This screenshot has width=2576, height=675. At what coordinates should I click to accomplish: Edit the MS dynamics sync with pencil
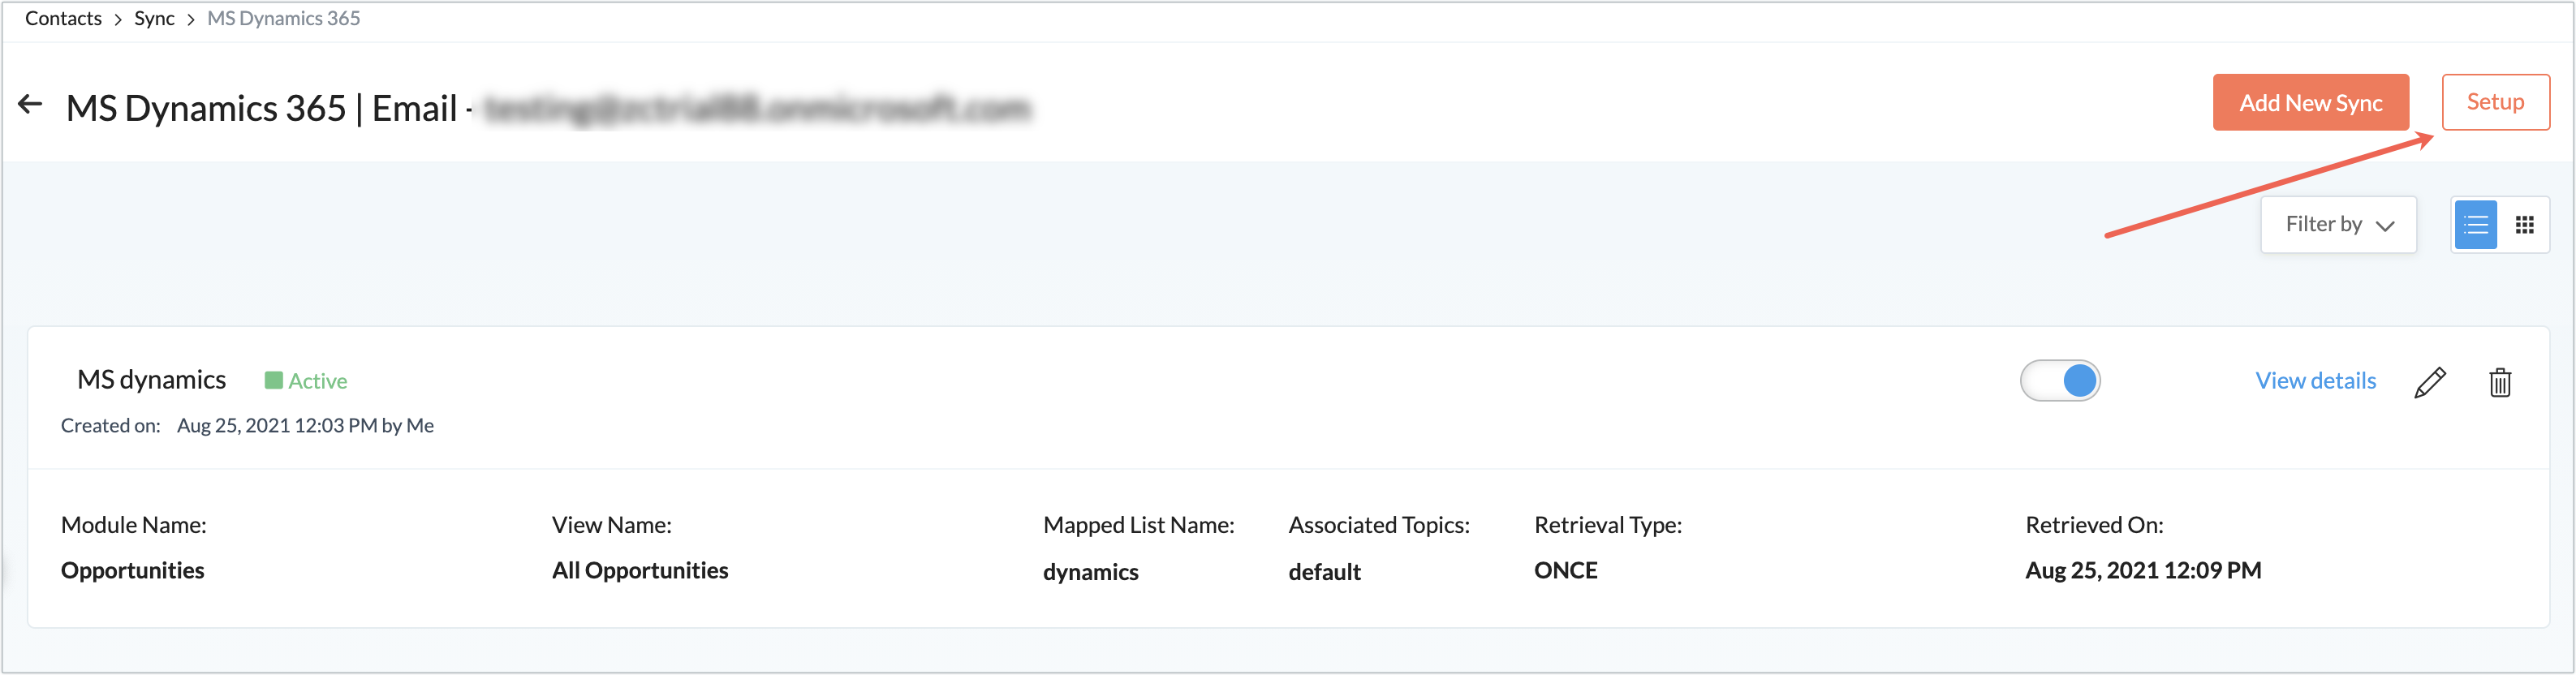click(2430, 382)
